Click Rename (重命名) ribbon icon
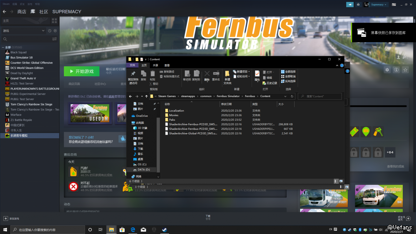This screenshot has height=234, width=416. (216, 76)
